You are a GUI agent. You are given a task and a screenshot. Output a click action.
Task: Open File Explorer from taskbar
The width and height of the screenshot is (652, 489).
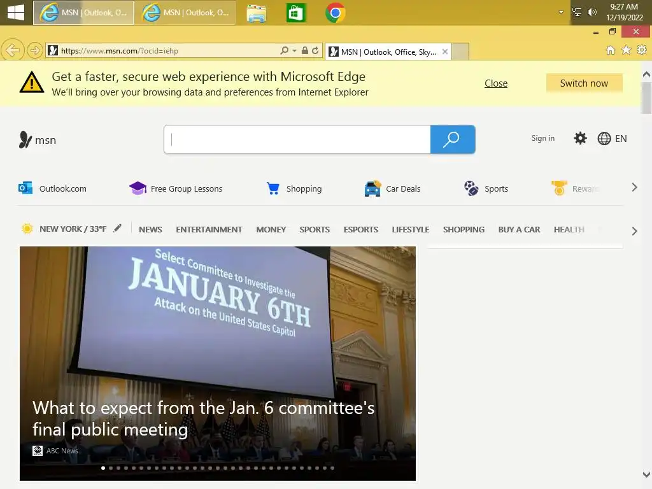pos(256,13)
